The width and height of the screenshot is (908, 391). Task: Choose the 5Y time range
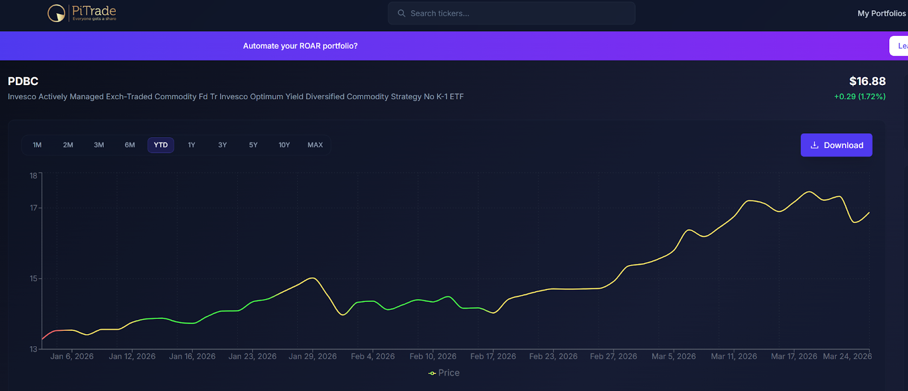(253, 145)
